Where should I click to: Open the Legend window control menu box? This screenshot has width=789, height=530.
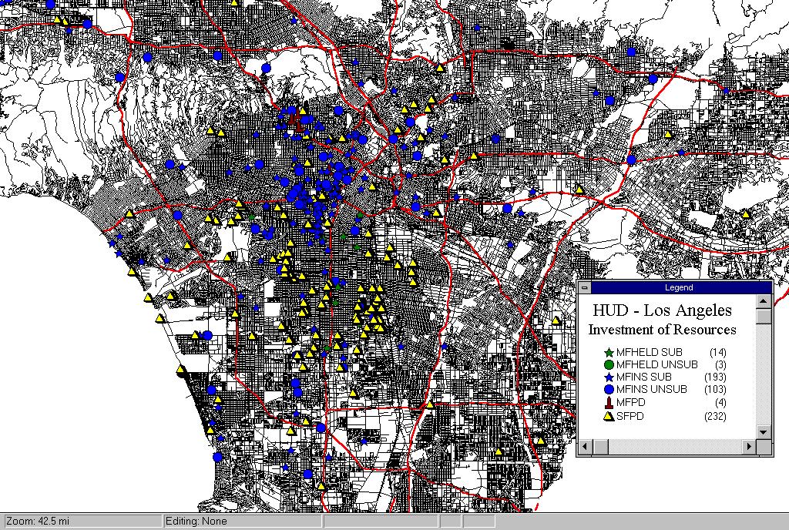pyautogui.click(x=585, y=287)
